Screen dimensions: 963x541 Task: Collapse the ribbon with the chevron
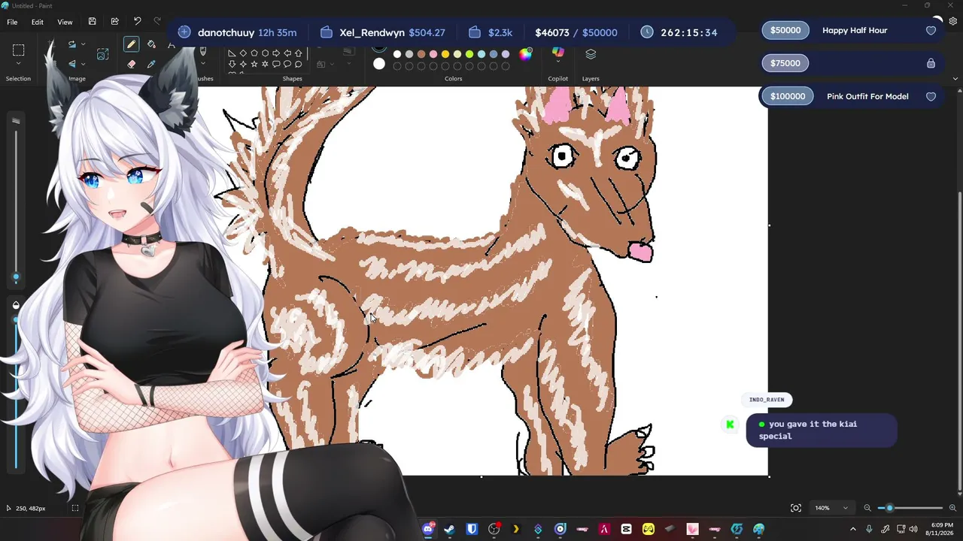pos(955,78)
